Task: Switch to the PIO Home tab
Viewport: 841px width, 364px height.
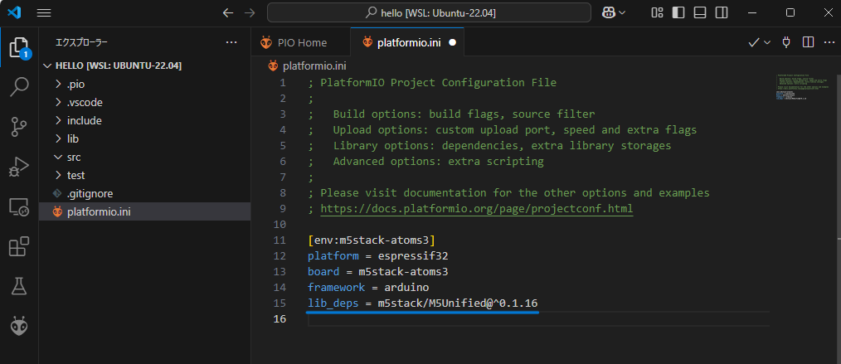Action: pos(294,42)
